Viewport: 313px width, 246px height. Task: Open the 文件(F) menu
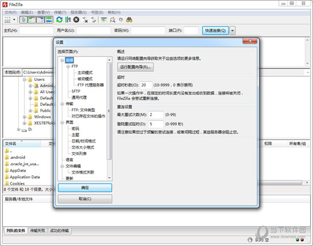[x=10, y=13]
